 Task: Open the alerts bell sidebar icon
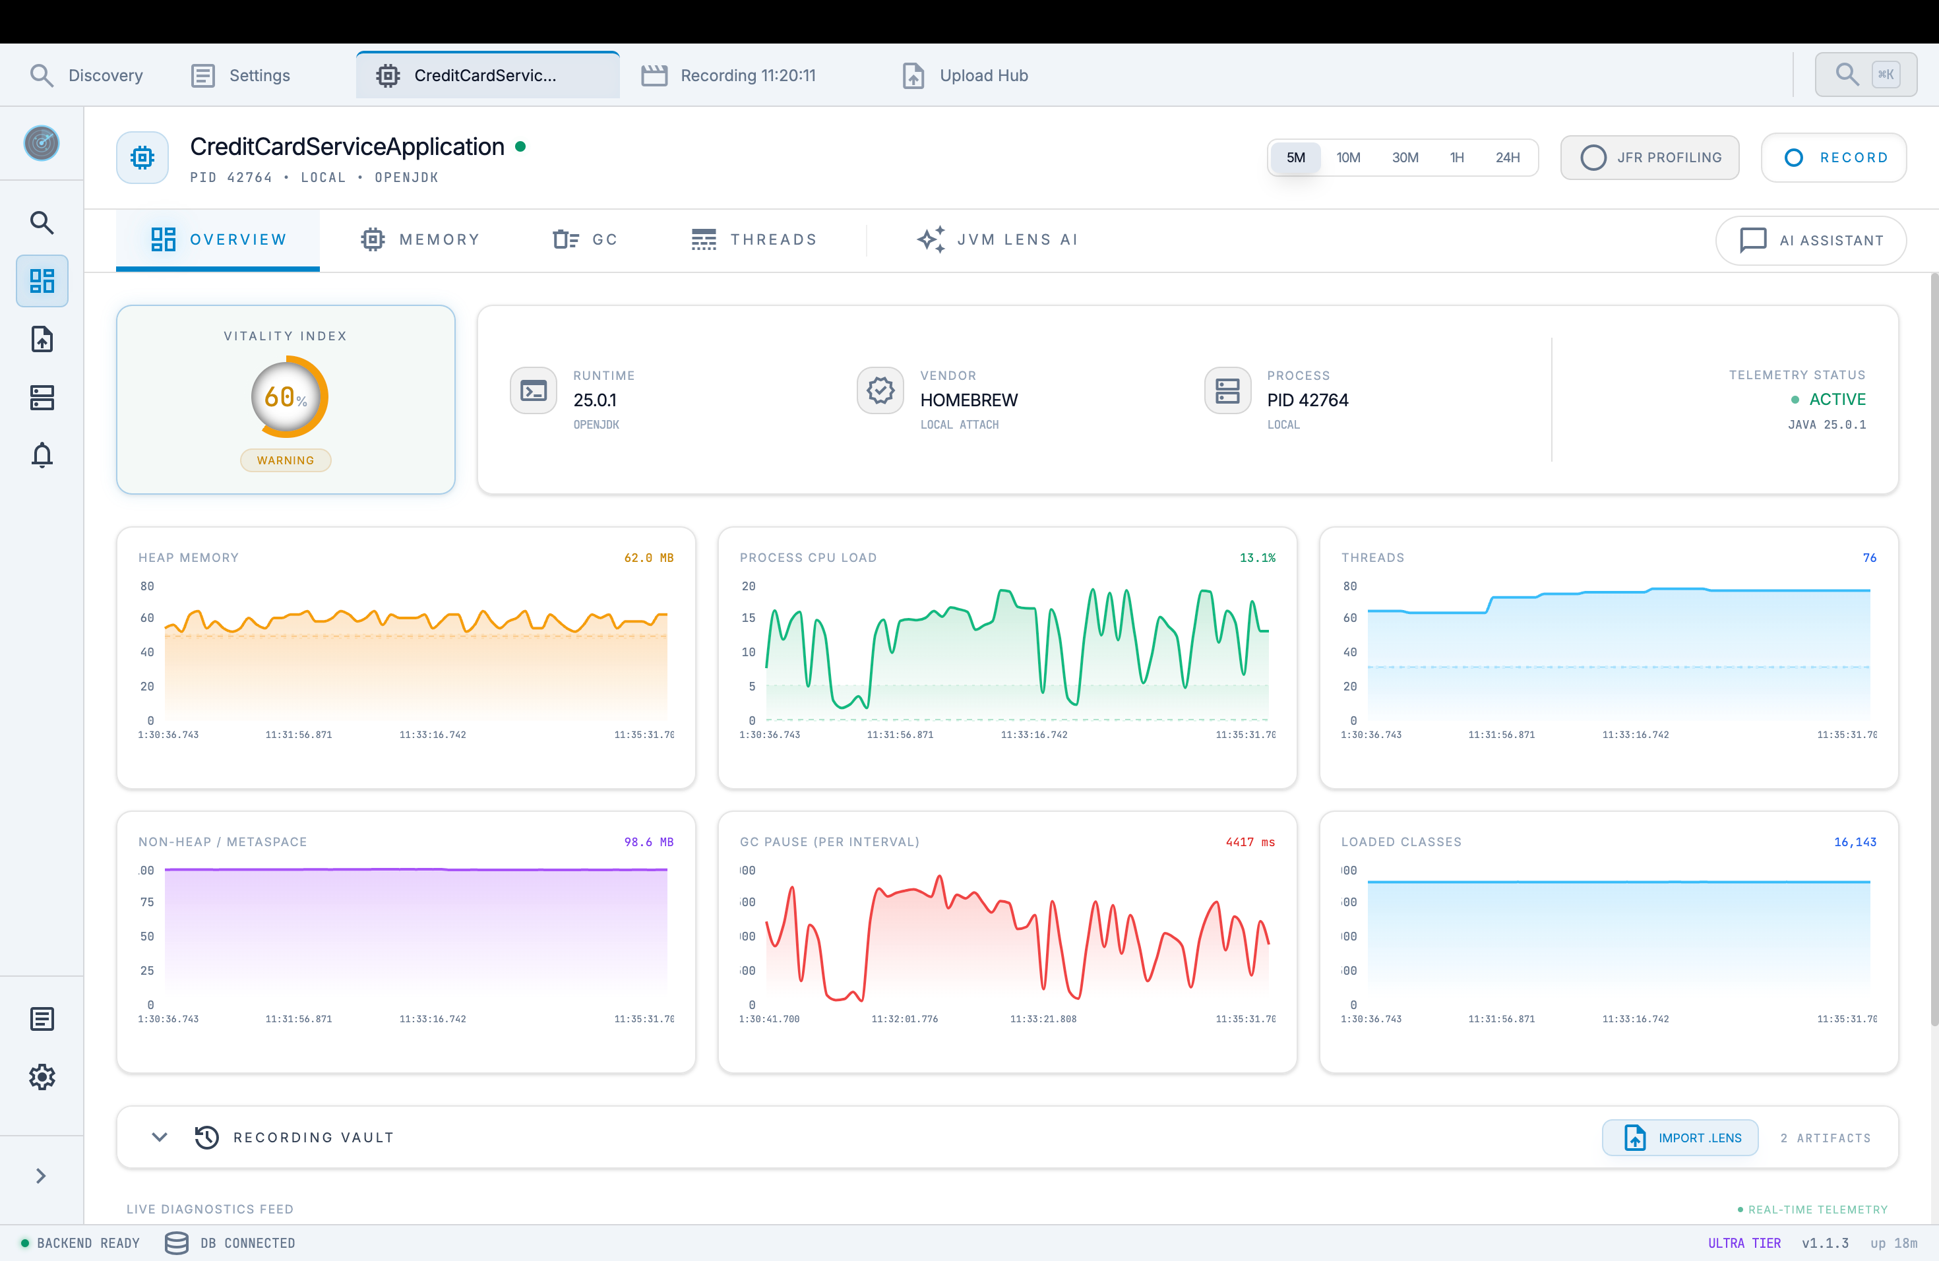(x=42, y=454)
